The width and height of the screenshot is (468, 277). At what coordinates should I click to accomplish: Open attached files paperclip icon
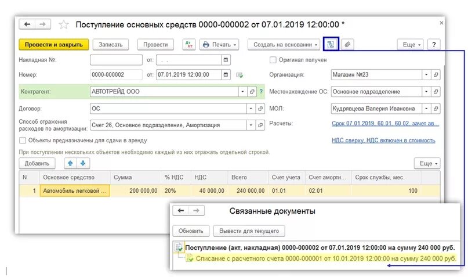(347, 45)
